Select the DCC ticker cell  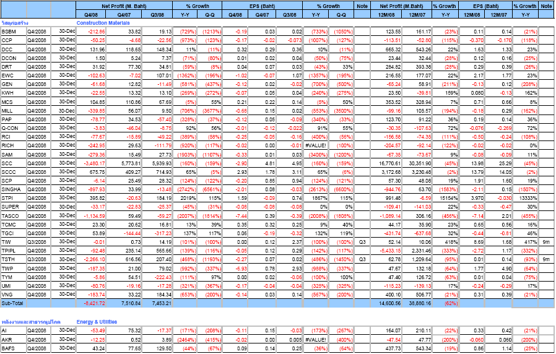click(14, 50)
